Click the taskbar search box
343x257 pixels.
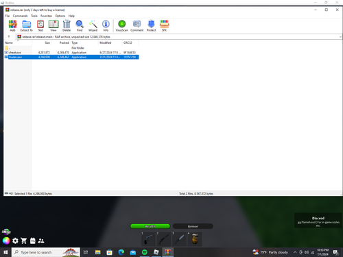(x=46, y=252)
